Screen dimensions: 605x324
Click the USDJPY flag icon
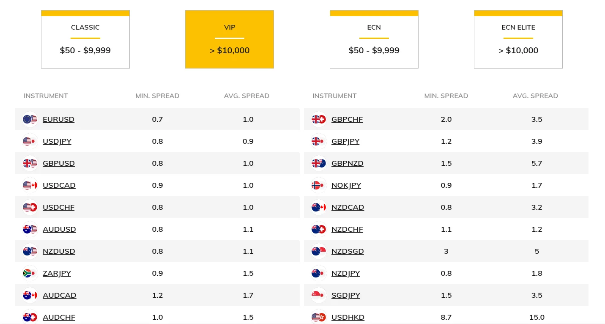coord(30,141)
